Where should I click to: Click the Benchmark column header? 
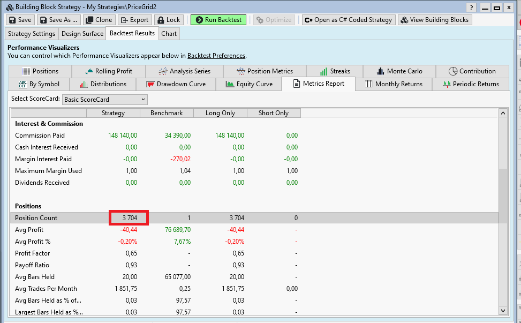pyautogui.click(x=167, y=113)
